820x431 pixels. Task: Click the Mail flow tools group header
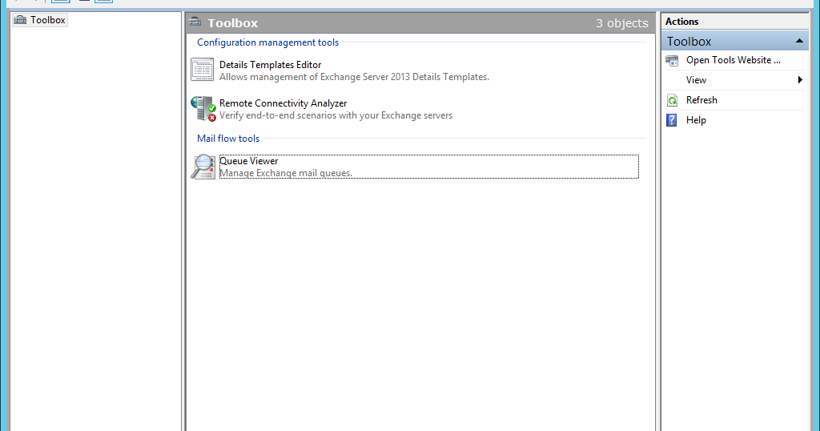(228, 139)
